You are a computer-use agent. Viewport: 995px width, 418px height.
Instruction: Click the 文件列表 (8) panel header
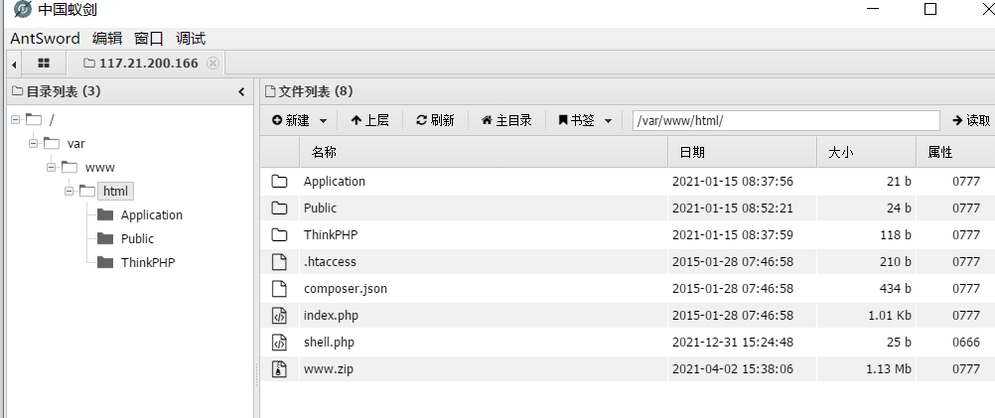point(309,92)
